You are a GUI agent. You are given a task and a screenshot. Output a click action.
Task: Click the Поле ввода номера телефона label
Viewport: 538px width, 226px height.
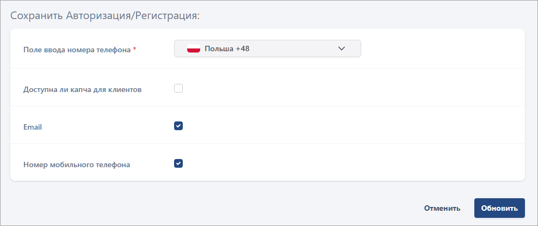[77, 50]
